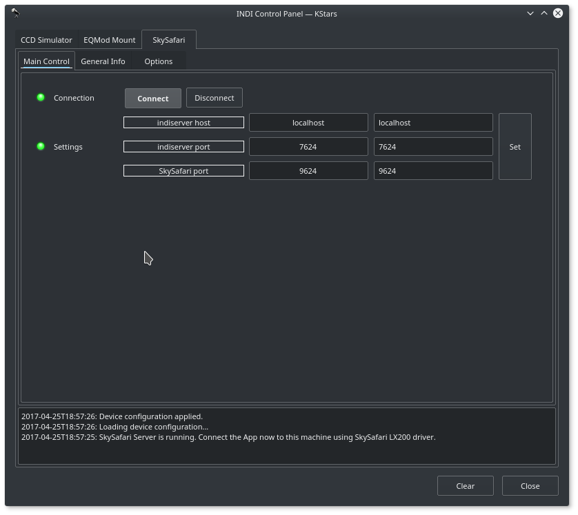The height and width of the screenshot is (515, 578).
Task: Click the current indiserver host value localhost
Action: tap(308, 122)
